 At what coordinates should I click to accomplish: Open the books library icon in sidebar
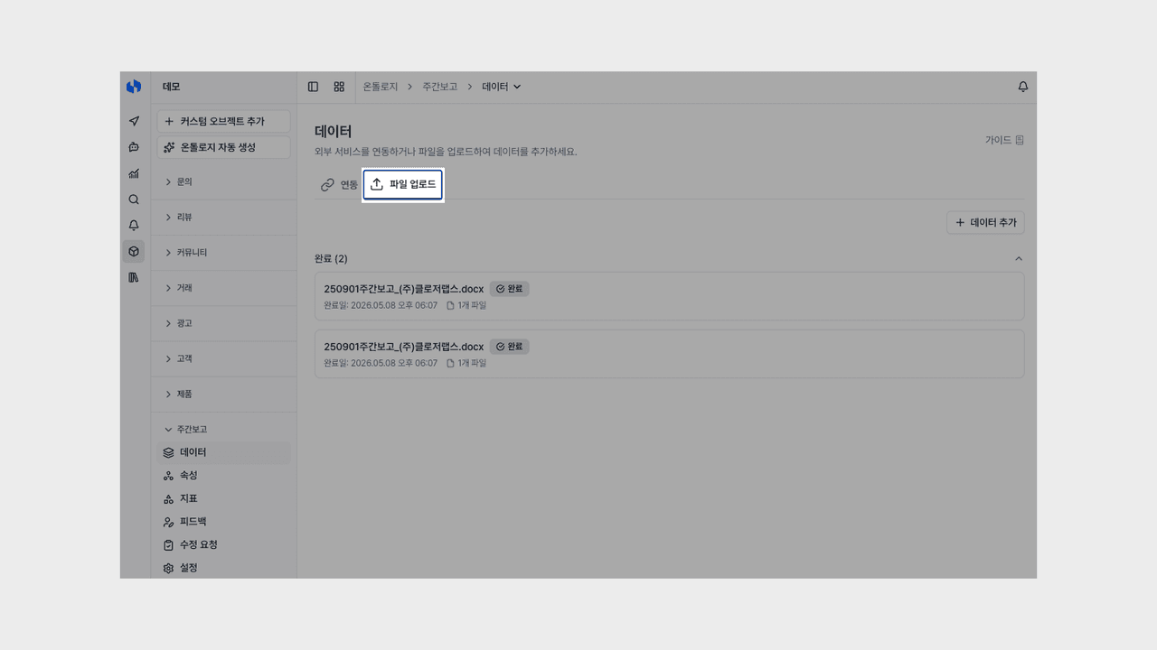point(134,278)
